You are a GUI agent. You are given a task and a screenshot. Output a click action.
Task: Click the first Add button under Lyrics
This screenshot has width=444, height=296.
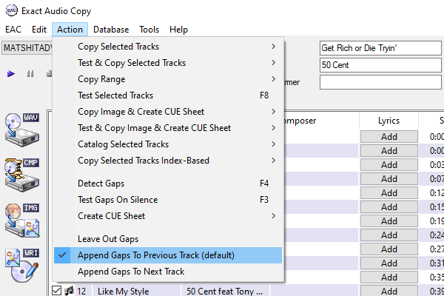[x=388, y=137]
